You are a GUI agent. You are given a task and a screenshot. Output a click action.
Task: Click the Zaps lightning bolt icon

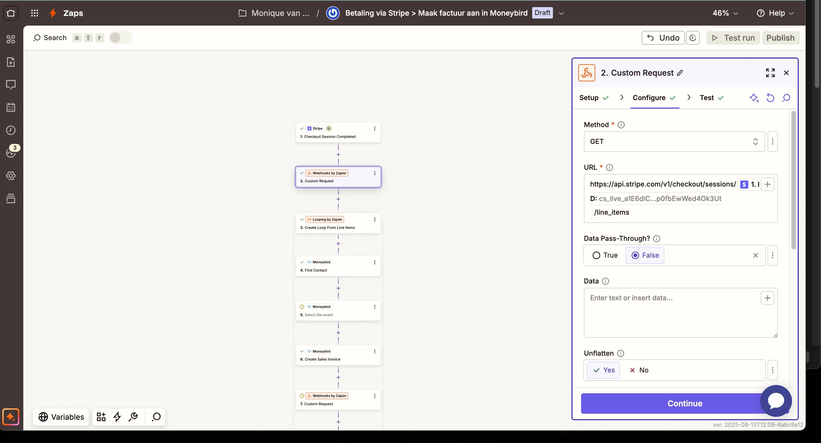53,13
